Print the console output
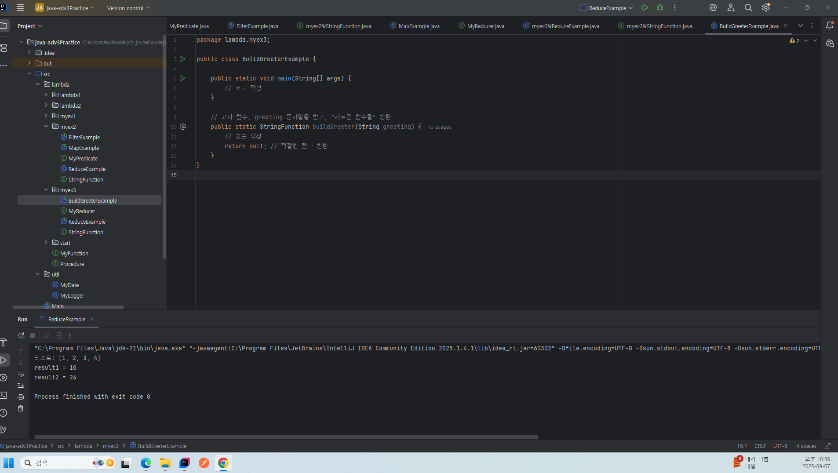The width and height of the screenshot is (838, 473). click(x=21, y=397)
